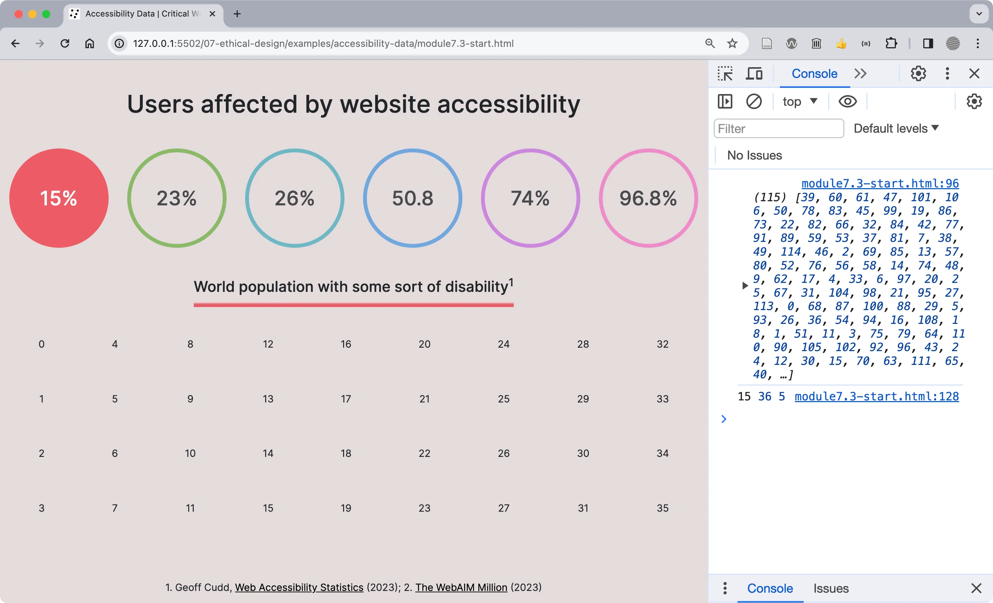The image size is (993, 603).
Task: Open the Default levels dropdown
Action: click(896, 128)
